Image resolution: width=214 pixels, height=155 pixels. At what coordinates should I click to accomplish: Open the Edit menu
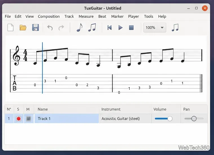pos(18,16)
